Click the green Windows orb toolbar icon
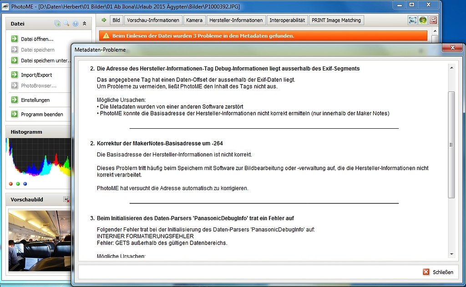Image resolution: width=466 pixels, height=287 pixels. click(x=423, y=20)
